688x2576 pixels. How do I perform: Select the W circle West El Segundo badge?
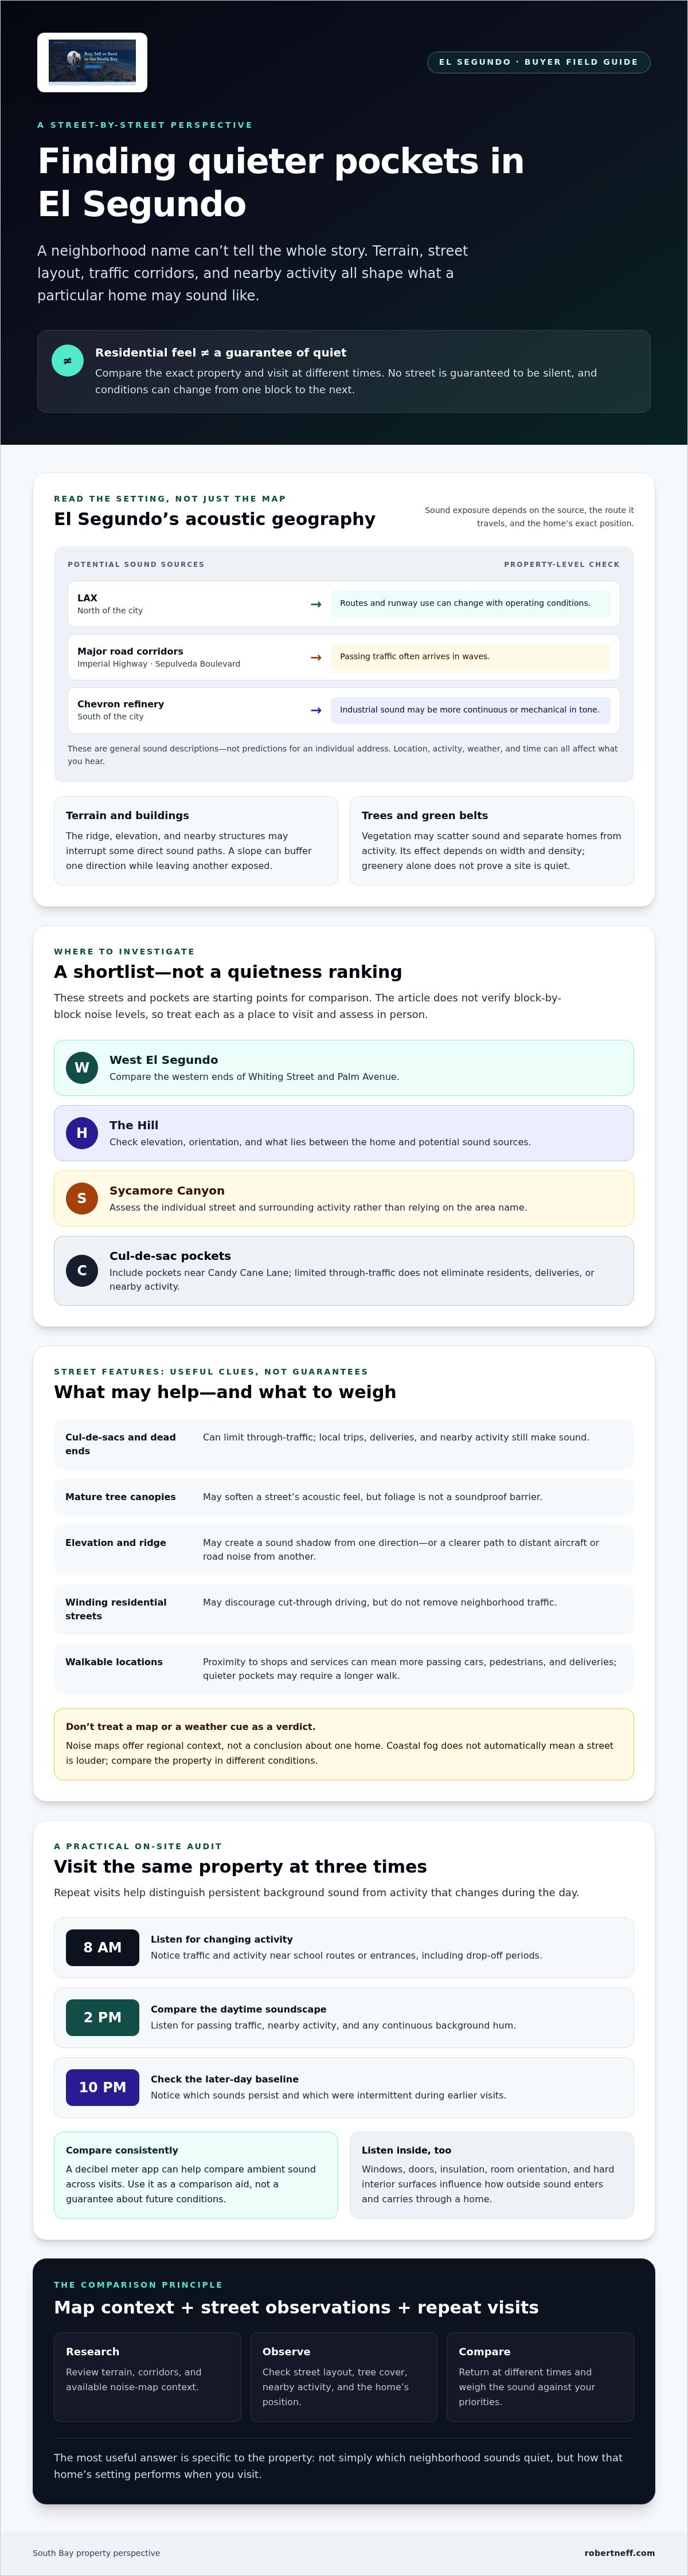tap(82, 1067)
